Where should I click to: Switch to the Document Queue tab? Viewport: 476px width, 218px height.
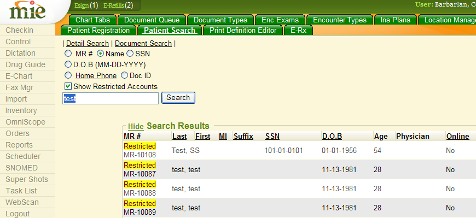(152, 20)
